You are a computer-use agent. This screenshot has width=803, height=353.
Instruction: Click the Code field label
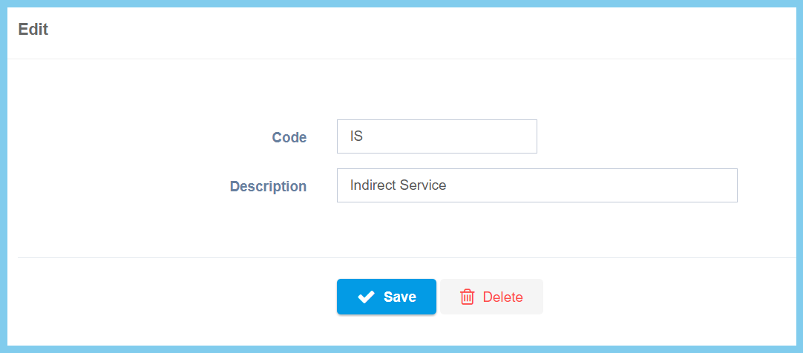click(x=289, y=137)
